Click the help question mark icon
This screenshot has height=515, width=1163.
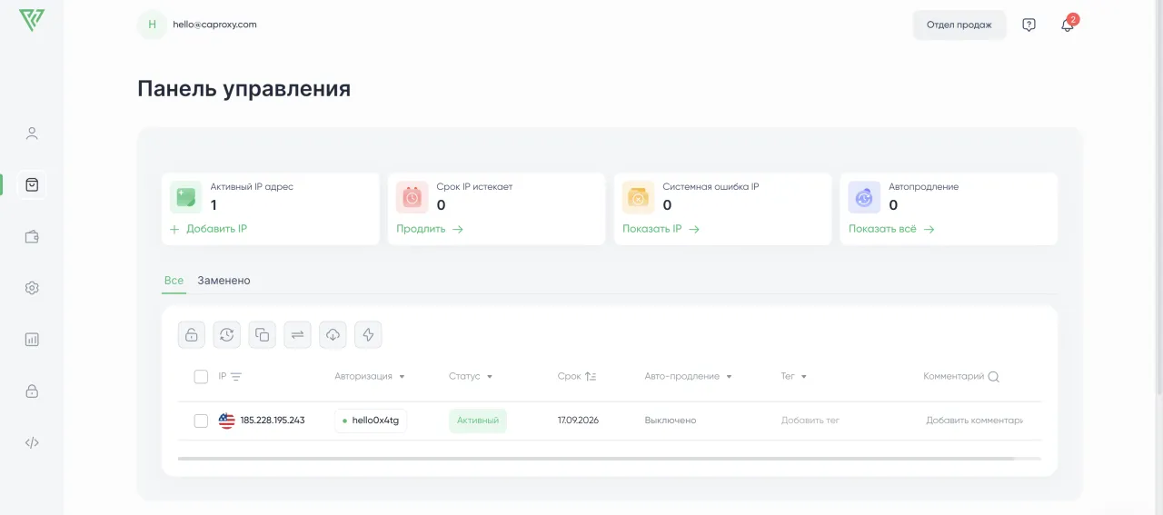tap(1029, 25)
